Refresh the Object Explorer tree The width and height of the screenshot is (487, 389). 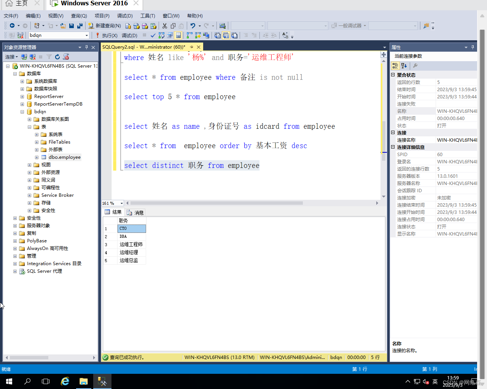coord(57,57)
